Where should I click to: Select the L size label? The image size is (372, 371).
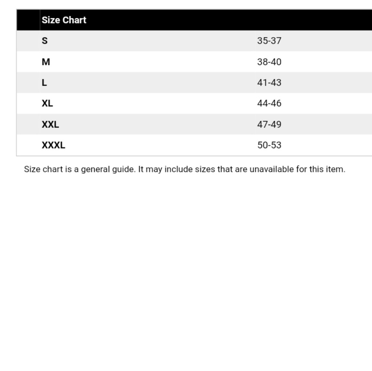tap(44, 83)
